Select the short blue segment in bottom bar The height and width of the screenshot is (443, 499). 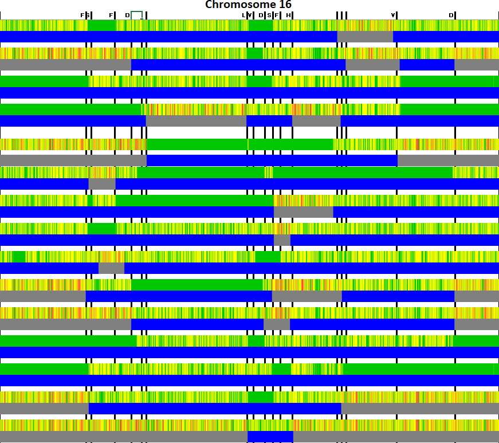tap(270, 437)
